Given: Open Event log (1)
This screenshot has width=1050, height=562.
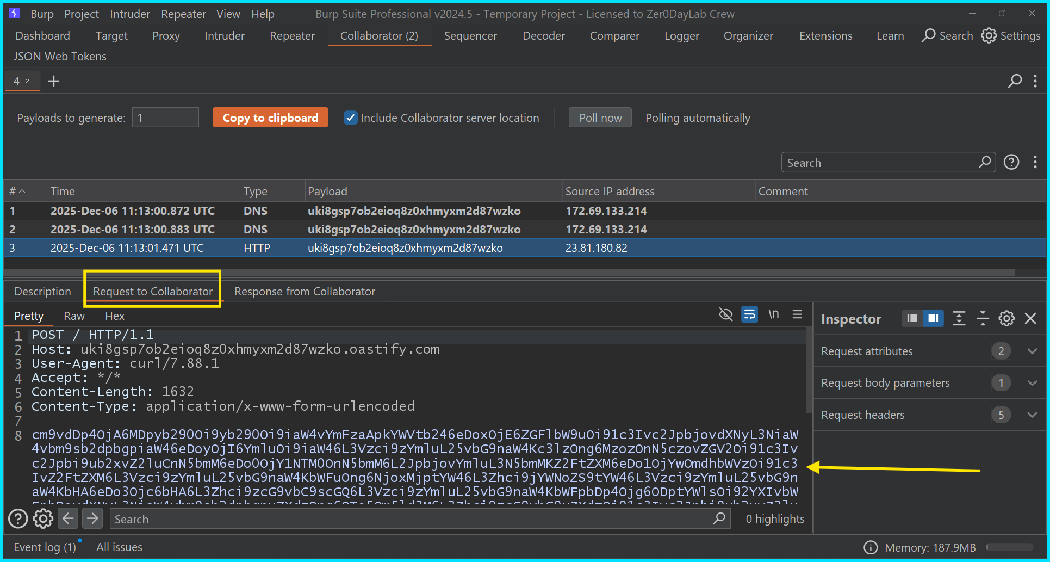Looking at the screenshot, I should tap(45, 547).
